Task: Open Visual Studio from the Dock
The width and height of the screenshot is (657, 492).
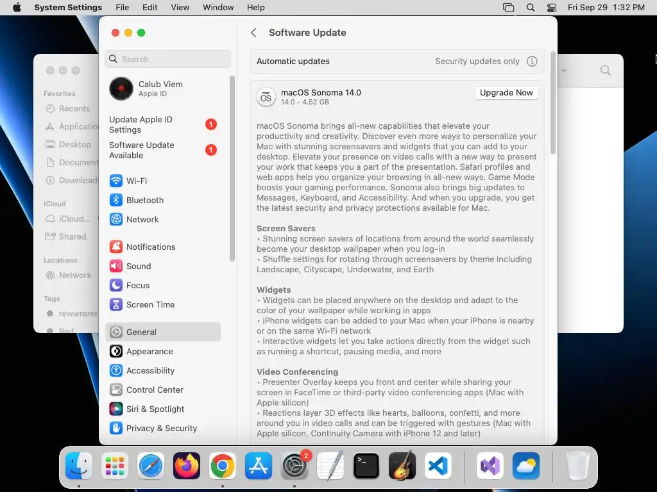Action: [x=490, y=466]
